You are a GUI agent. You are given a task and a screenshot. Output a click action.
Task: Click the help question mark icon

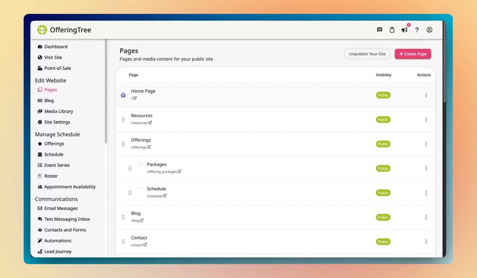(x=417, y=30)
